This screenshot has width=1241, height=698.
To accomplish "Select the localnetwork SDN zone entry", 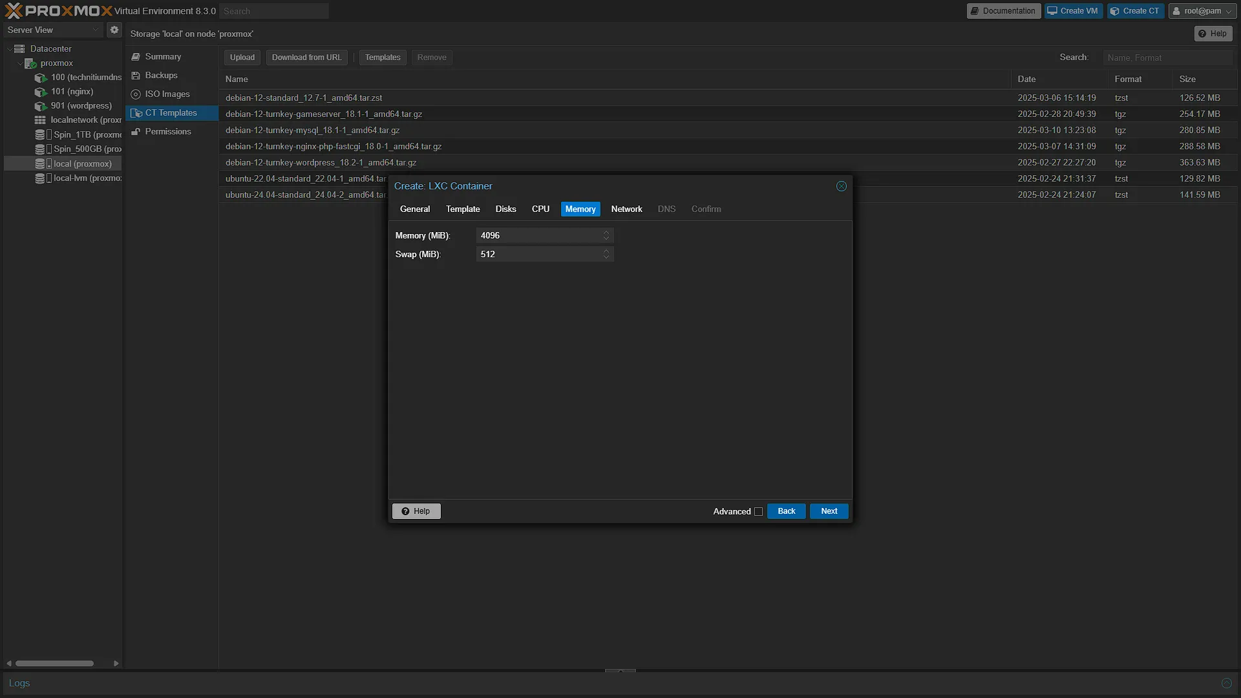I will [78, 120].
